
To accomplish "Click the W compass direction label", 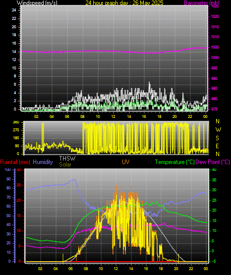I will (x=218, y=130).
